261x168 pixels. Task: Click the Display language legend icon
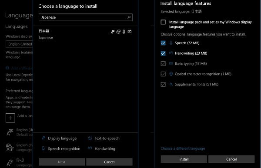click(x=43, y=138)
